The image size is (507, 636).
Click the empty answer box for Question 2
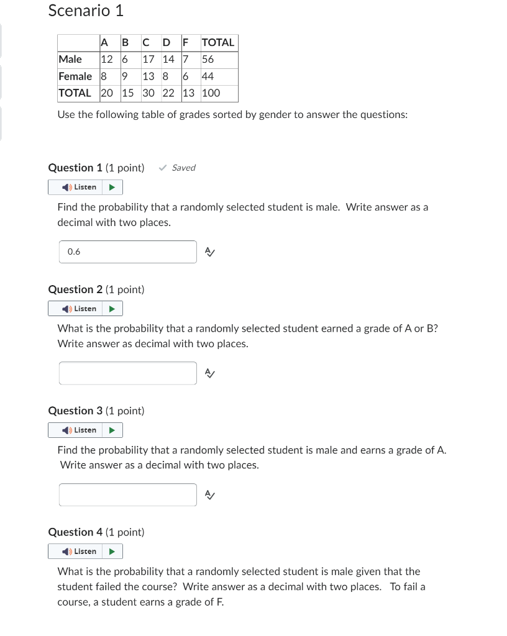point(127,373)
